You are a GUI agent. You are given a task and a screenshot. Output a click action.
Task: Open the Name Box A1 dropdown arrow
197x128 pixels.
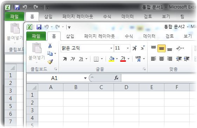85,78
